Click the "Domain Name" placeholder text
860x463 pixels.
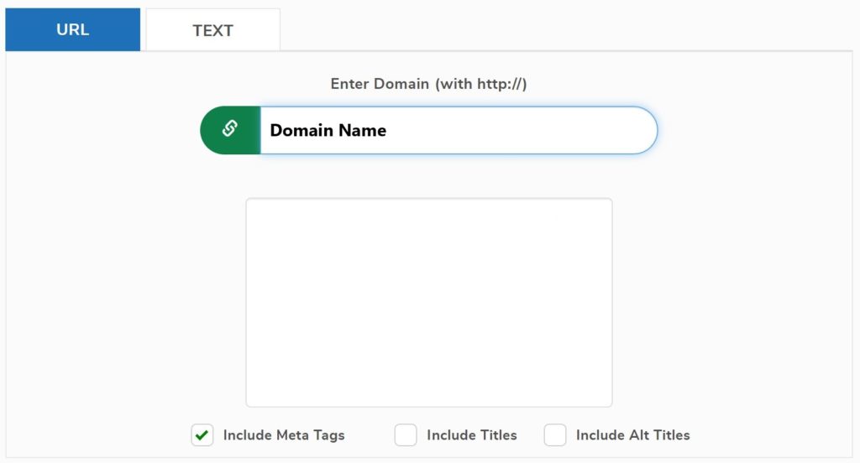[x=328, y=131]
